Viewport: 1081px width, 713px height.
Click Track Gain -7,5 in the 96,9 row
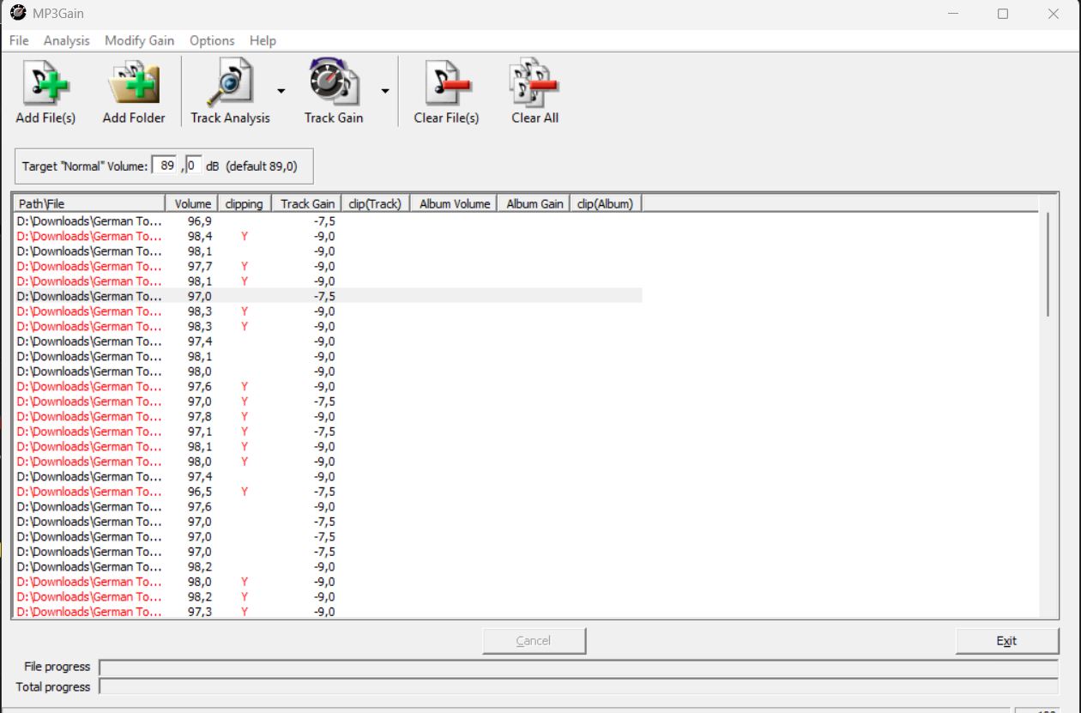coord(324,221)
